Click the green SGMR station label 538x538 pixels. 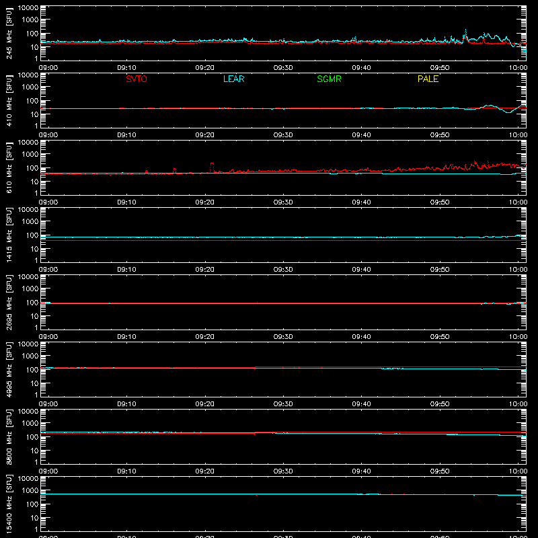(329, 79)
